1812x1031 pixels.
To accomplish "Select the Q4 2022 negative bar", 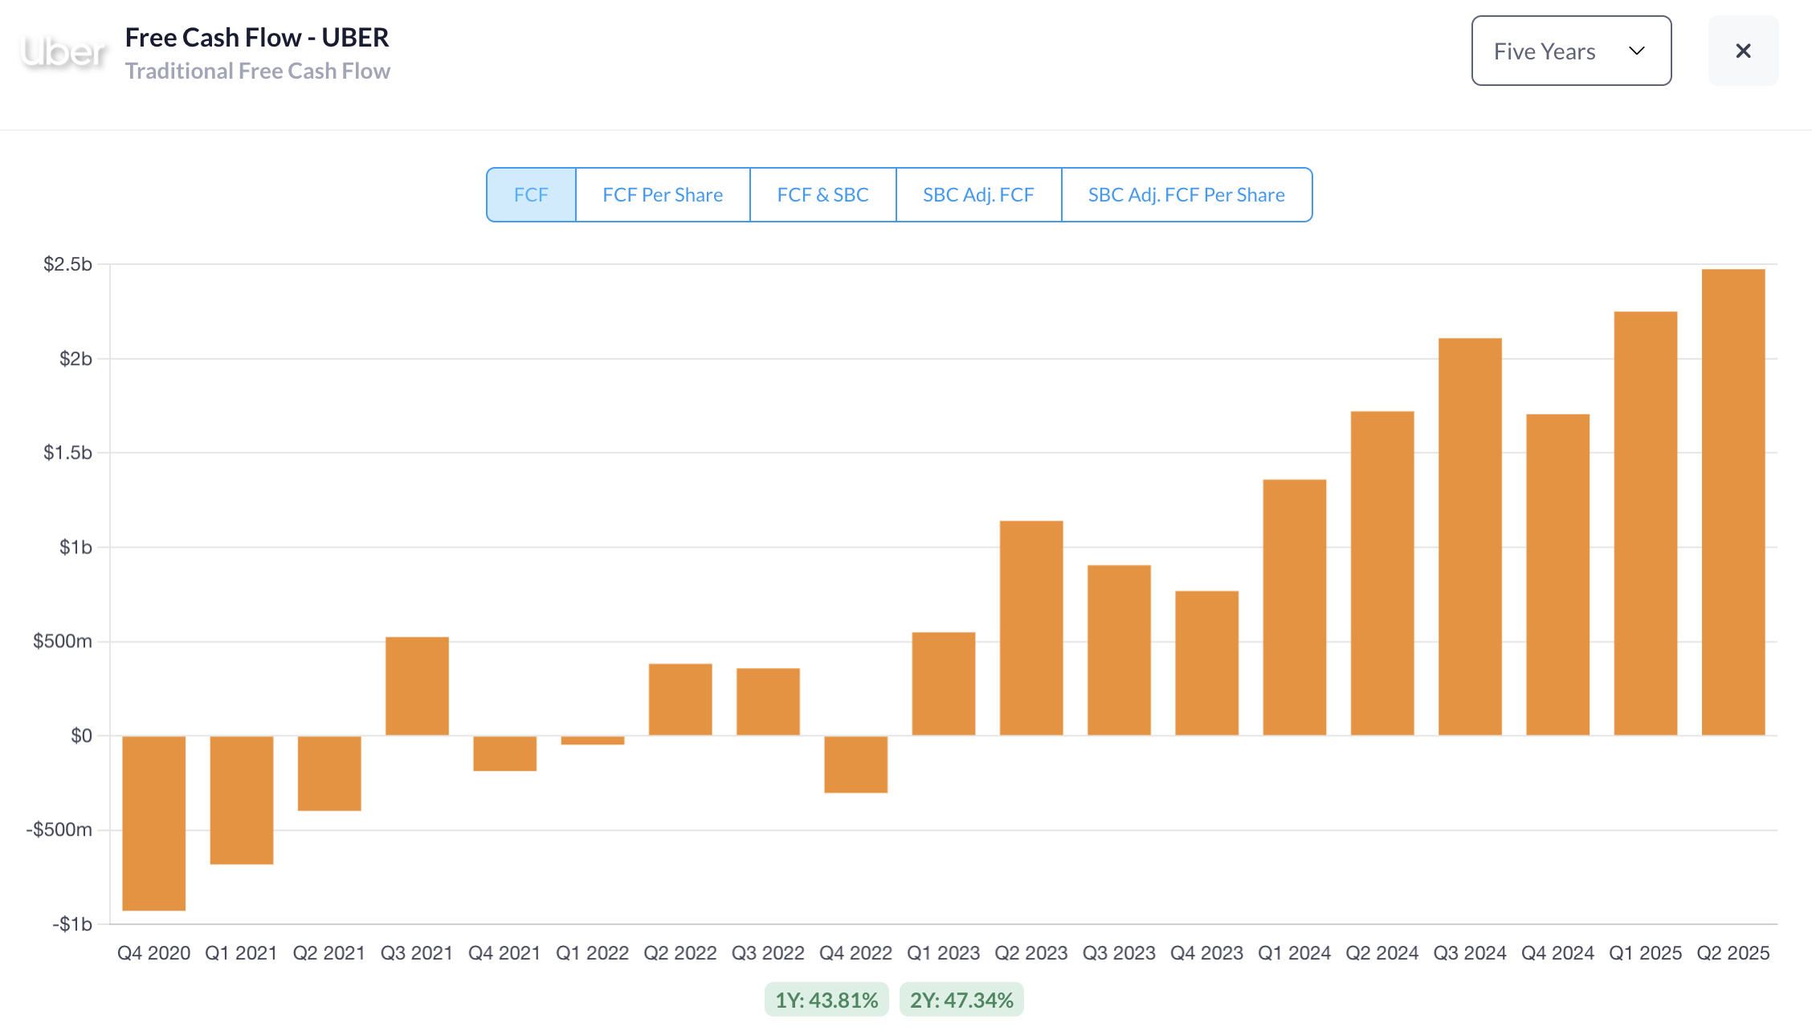I will click(x=855, y=764).
